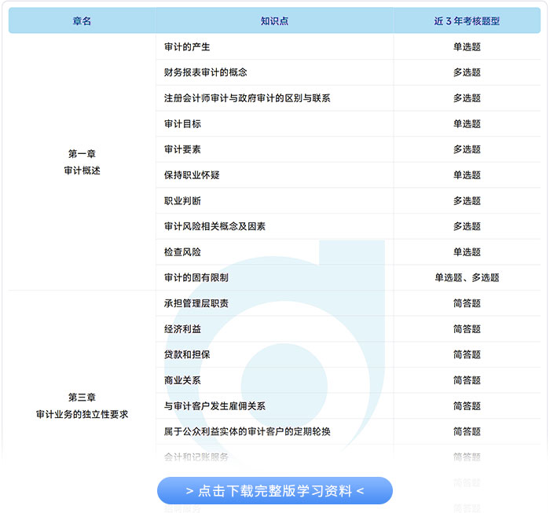Select the 近3年考核题型 column header
The height and width of the screenshot is (513, 550).
pos(467,21)
